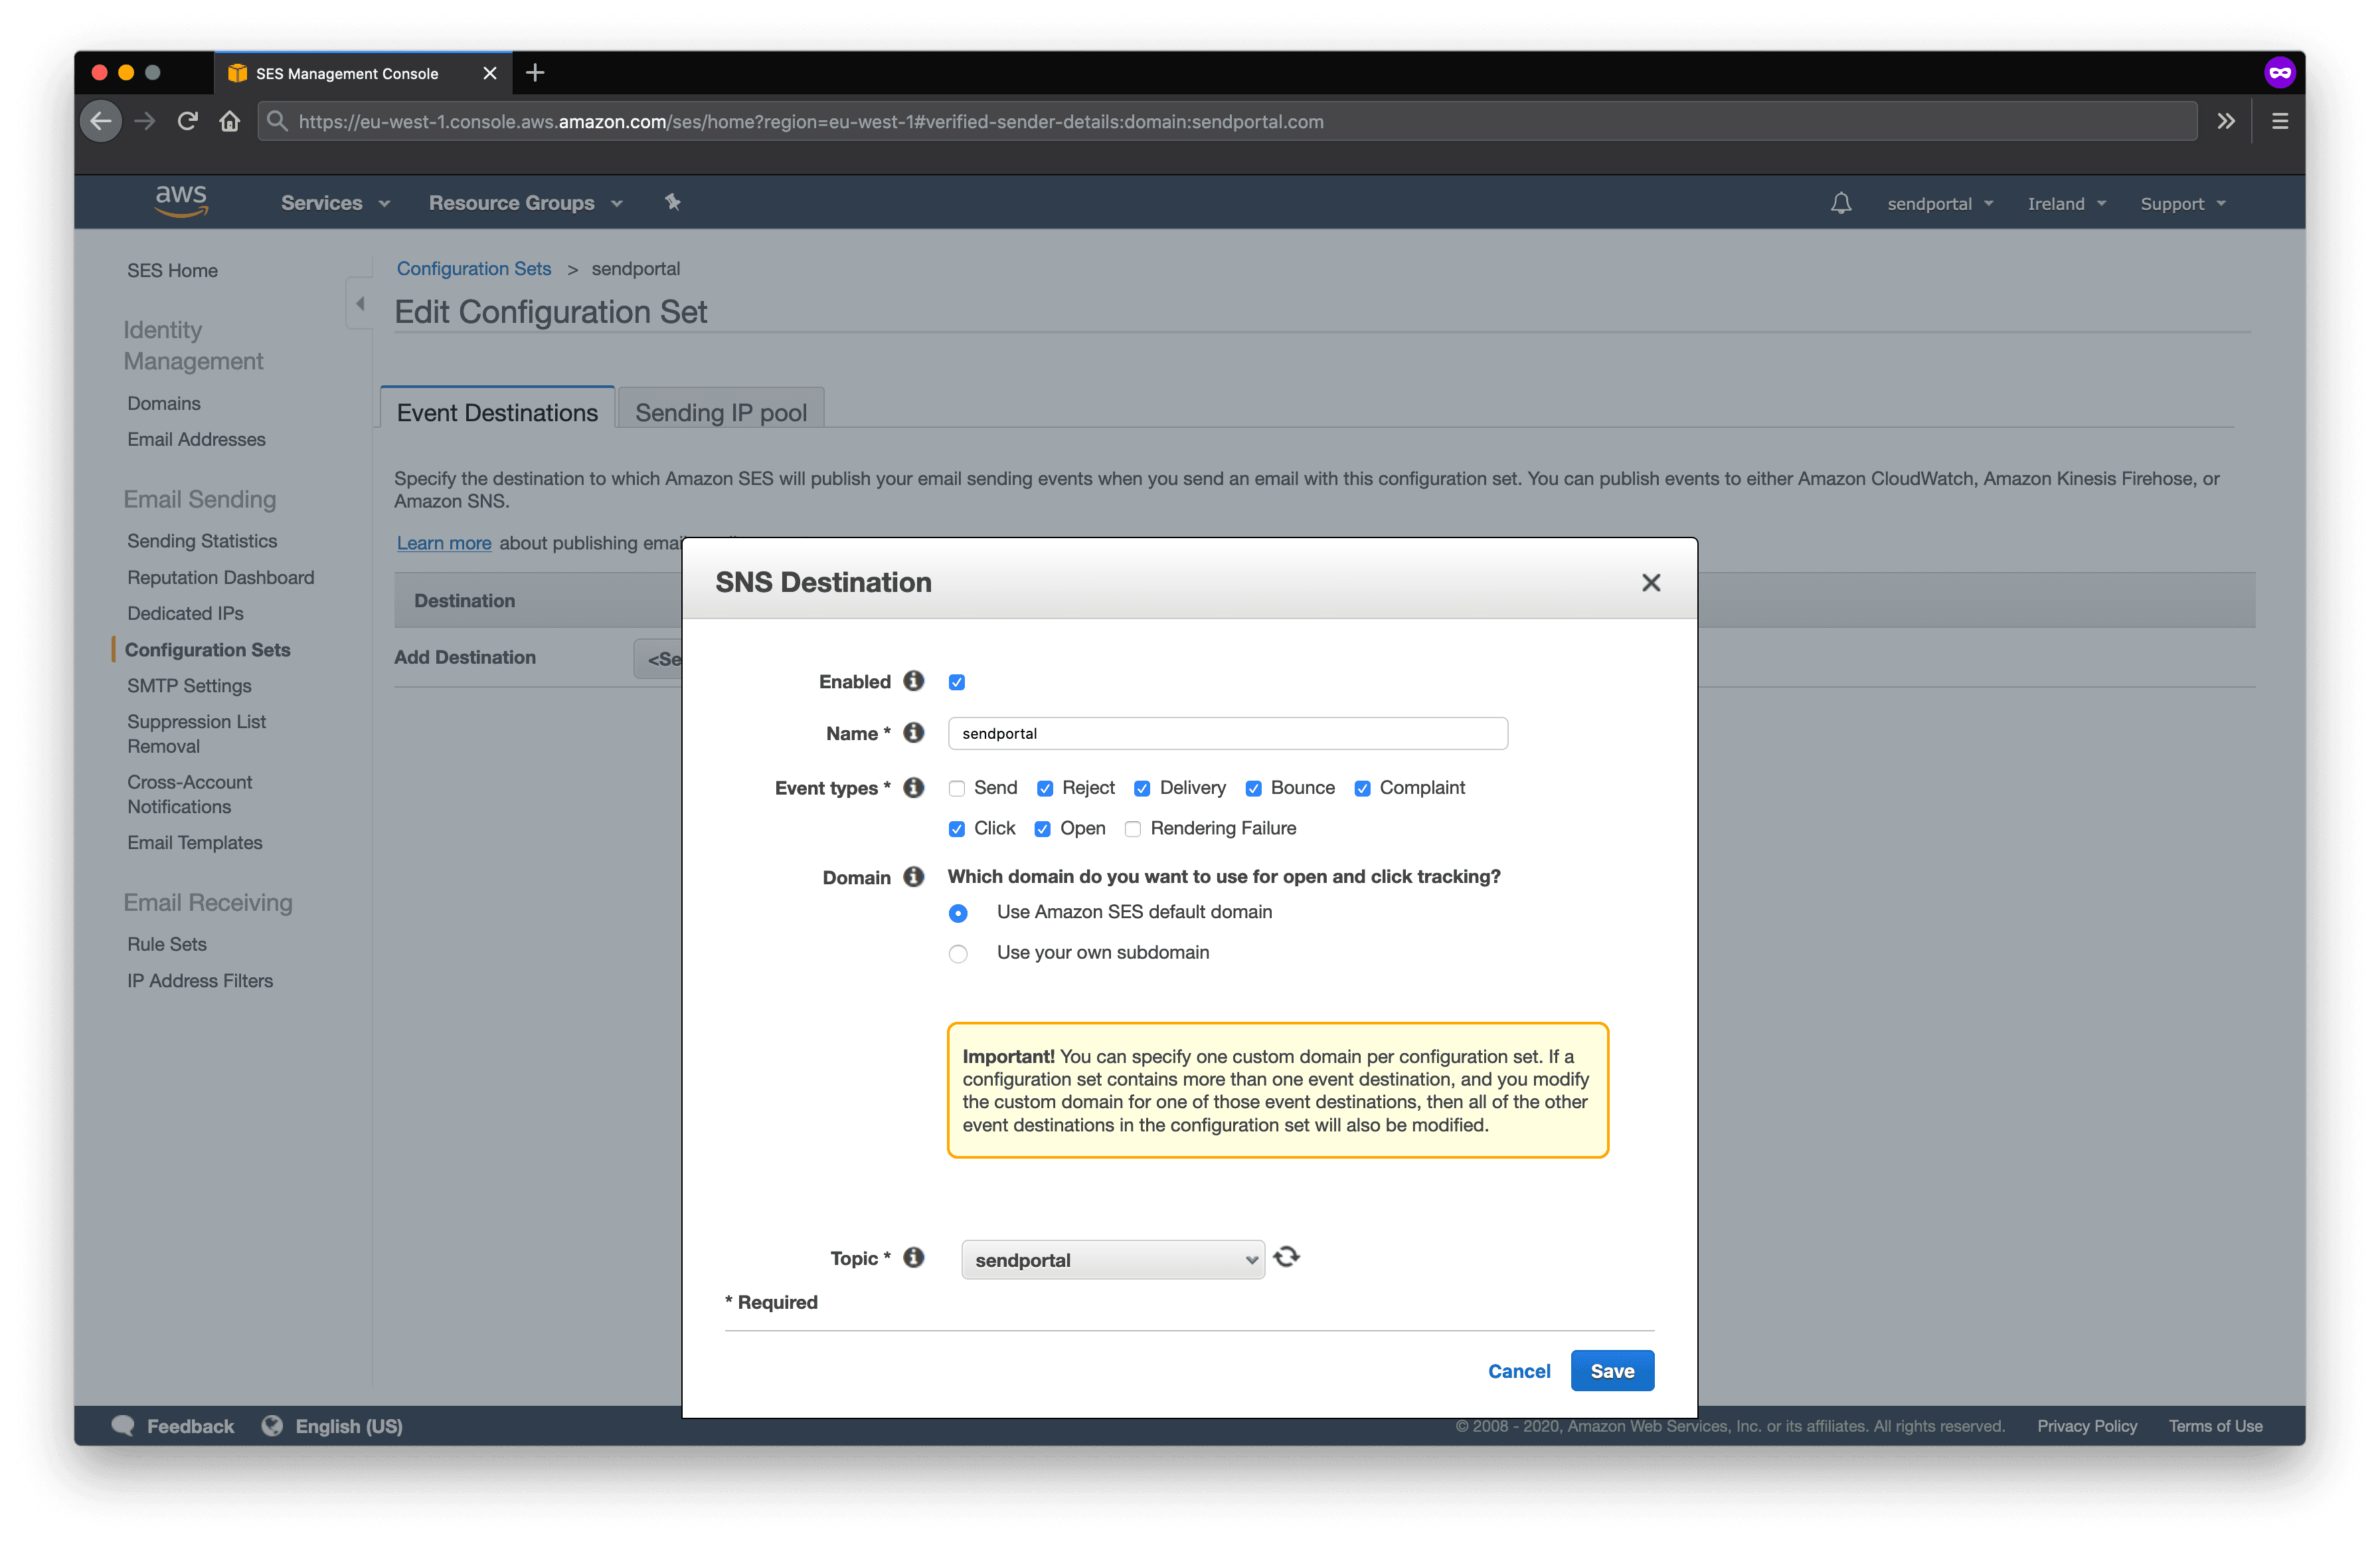
Task: Show info for Topic field
Action: tap(913, 1258)
